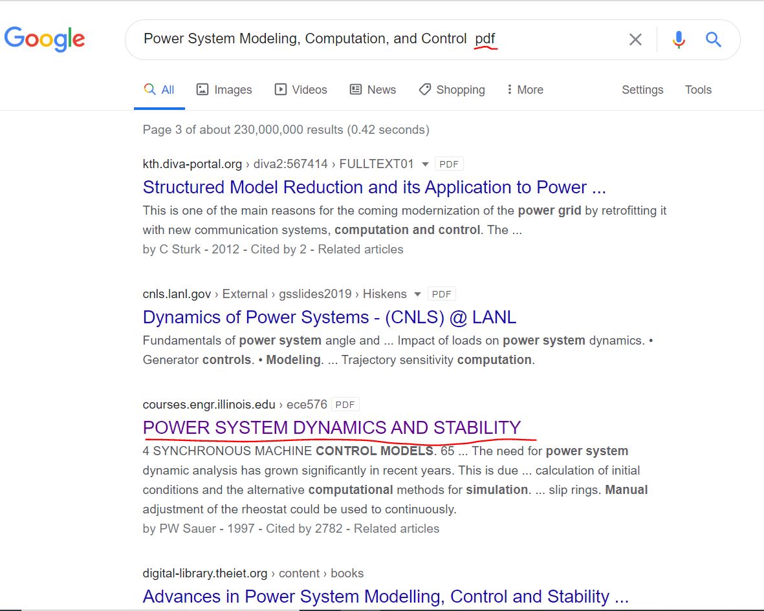Image resolution: width=764 pixels, height=611 pixels.
Task: Click the kth.diva-portal.org URL text
Action: [192, 164]
